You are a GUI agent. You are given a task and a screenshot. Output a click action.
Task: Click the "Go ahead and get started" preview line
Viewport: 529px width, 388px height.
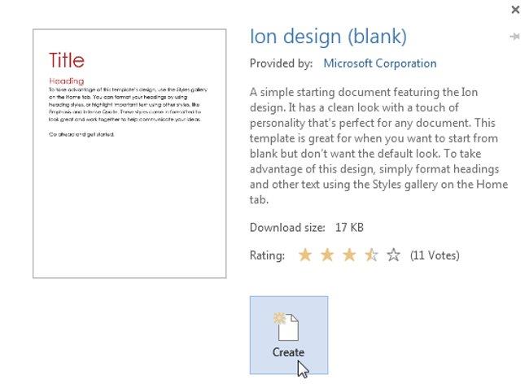click(x=81, y=134)
